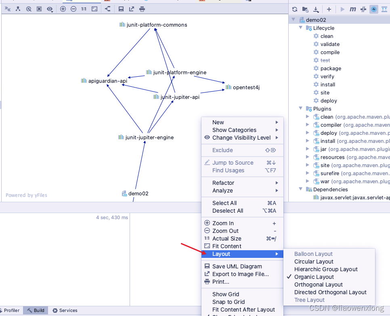390x316 pixels.
Task: Reload all Maven projects icon
Action: tap(295, 9)
